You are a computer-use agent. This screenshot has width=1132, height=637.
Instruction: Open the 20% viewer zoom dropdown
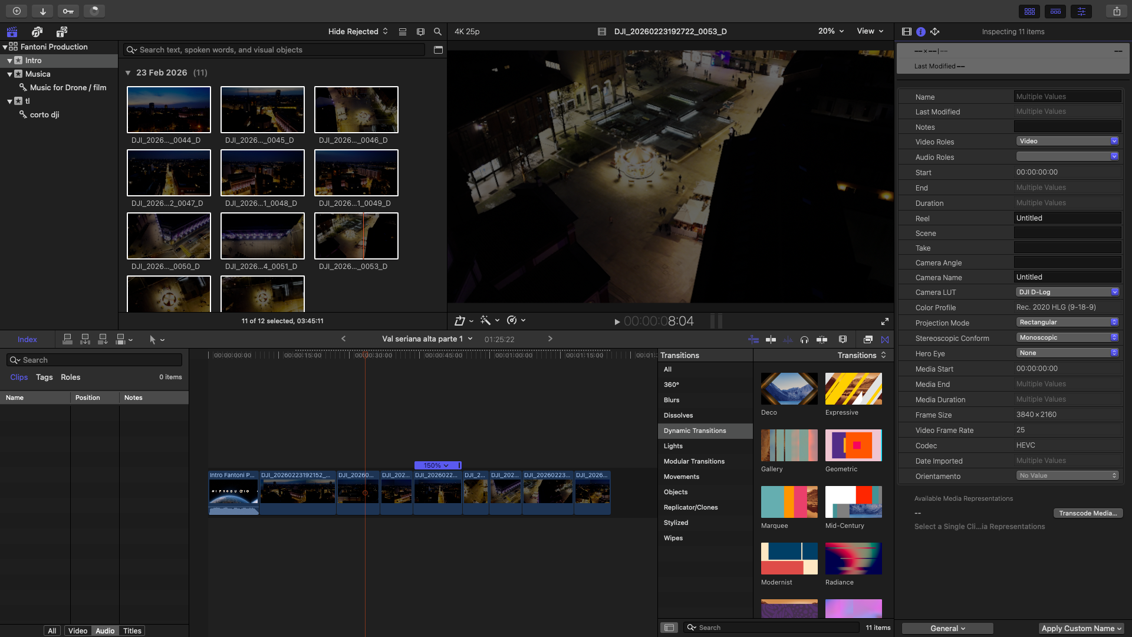click(x=831, y=31)
